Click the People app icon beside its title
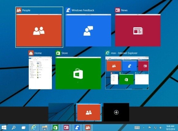178x131 pixels. [x=19, y=10]
